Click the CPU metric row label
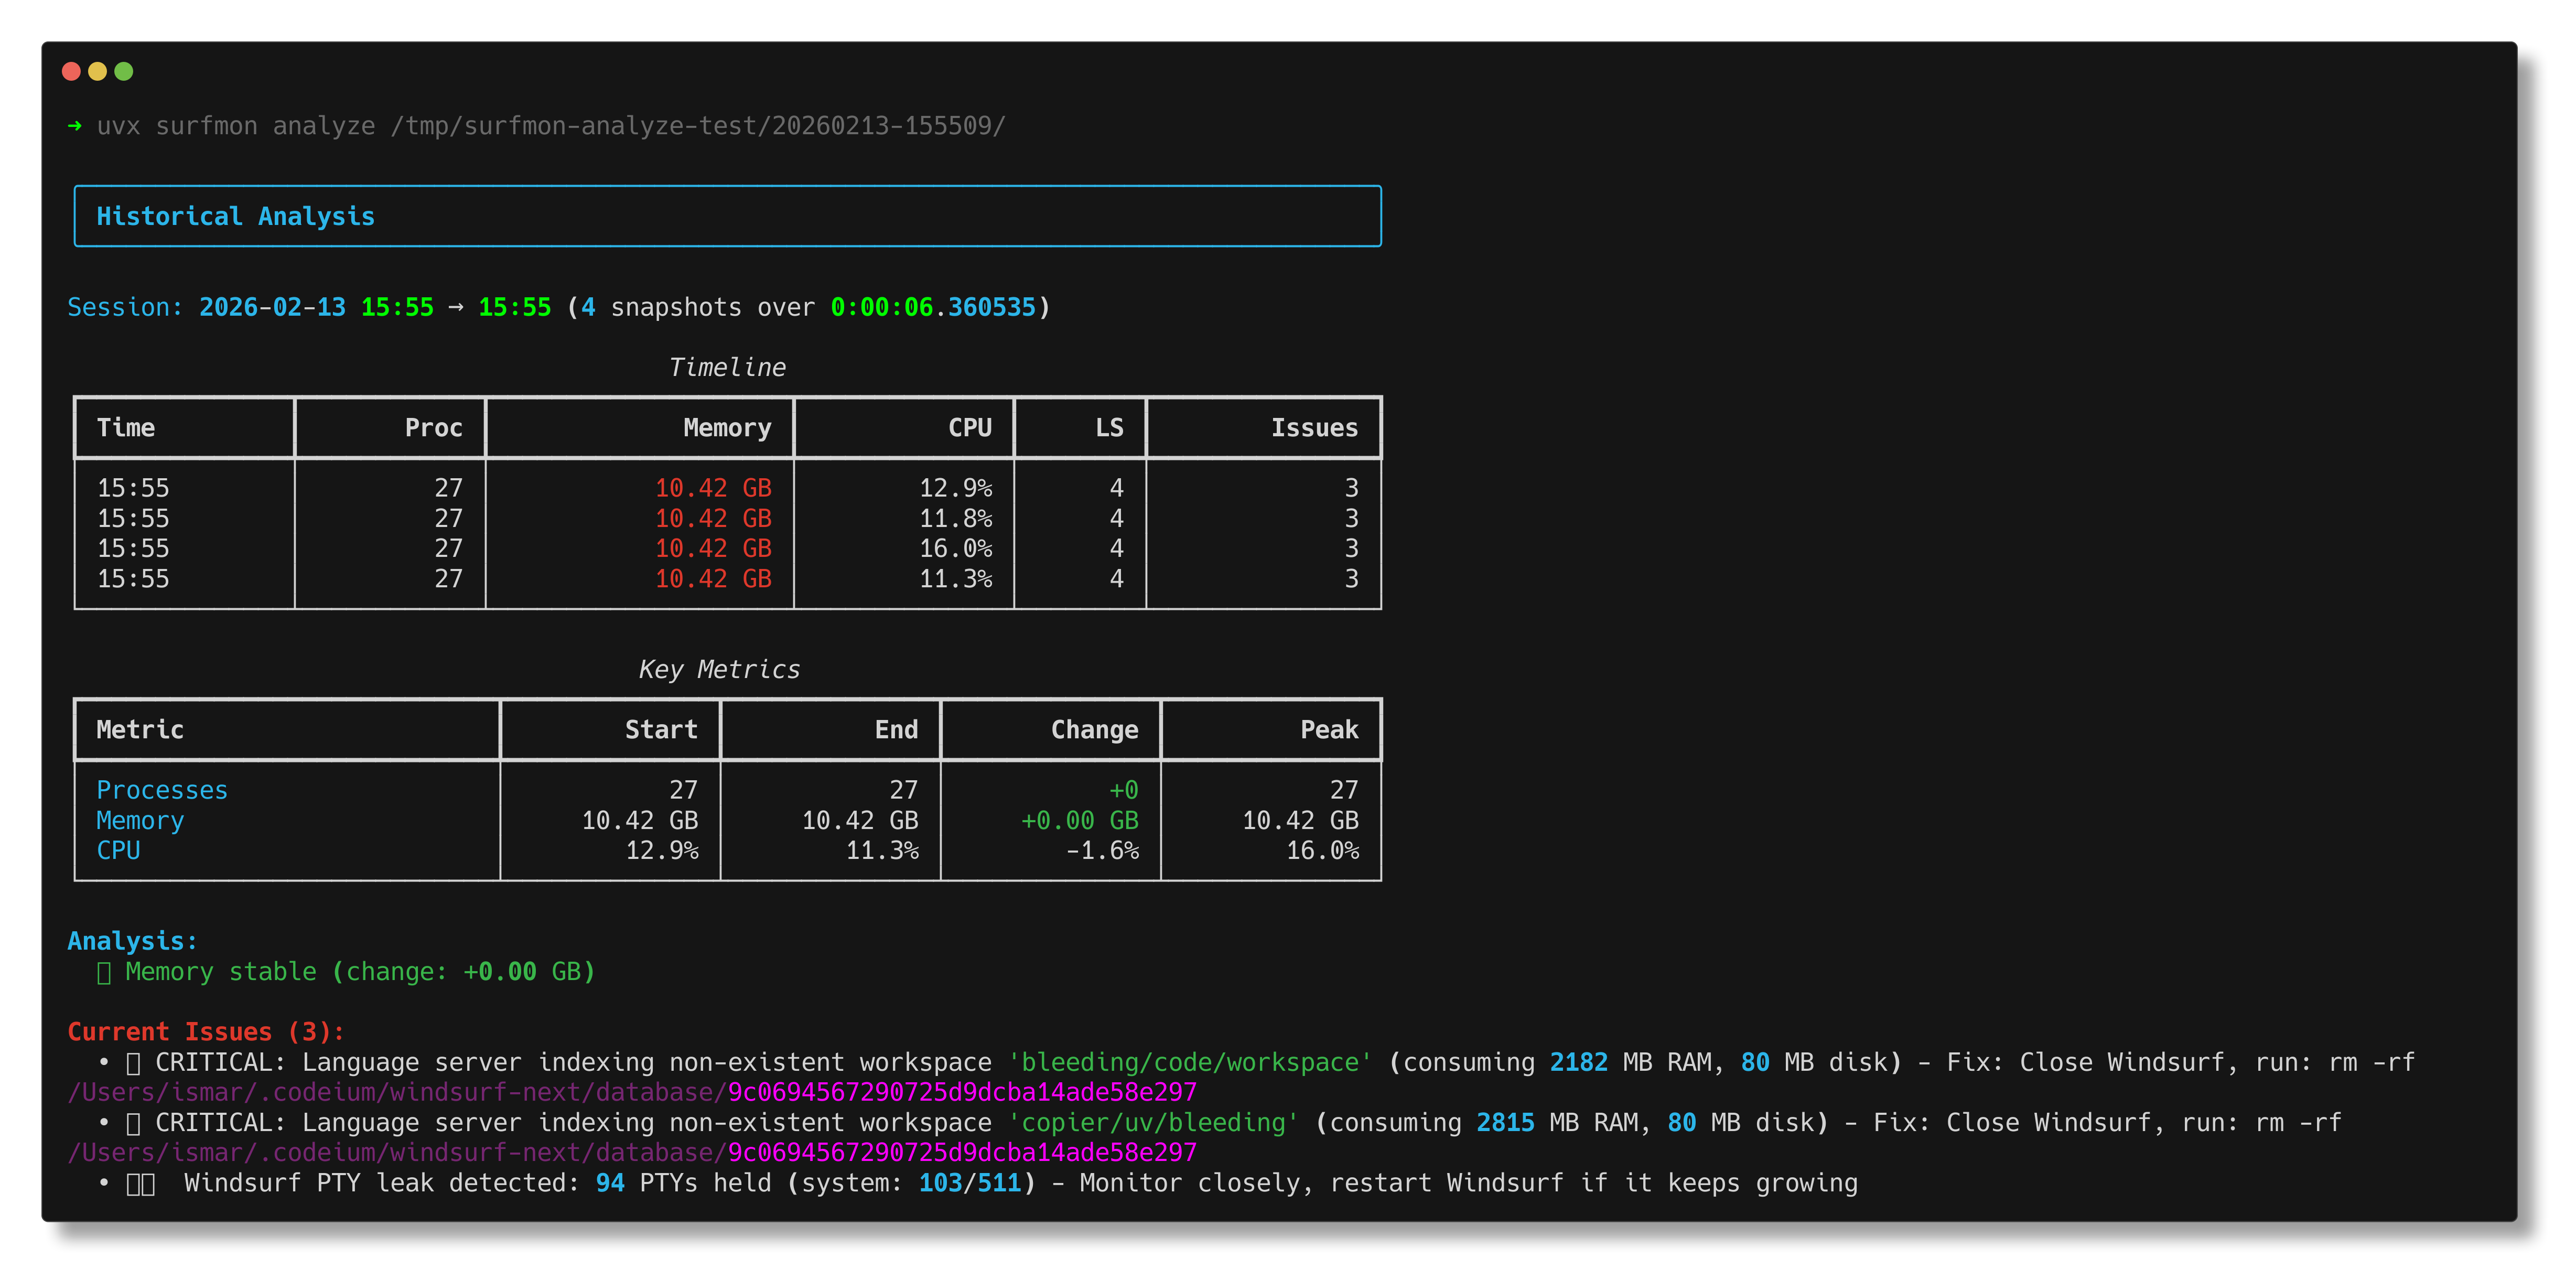 coord(118,851)
